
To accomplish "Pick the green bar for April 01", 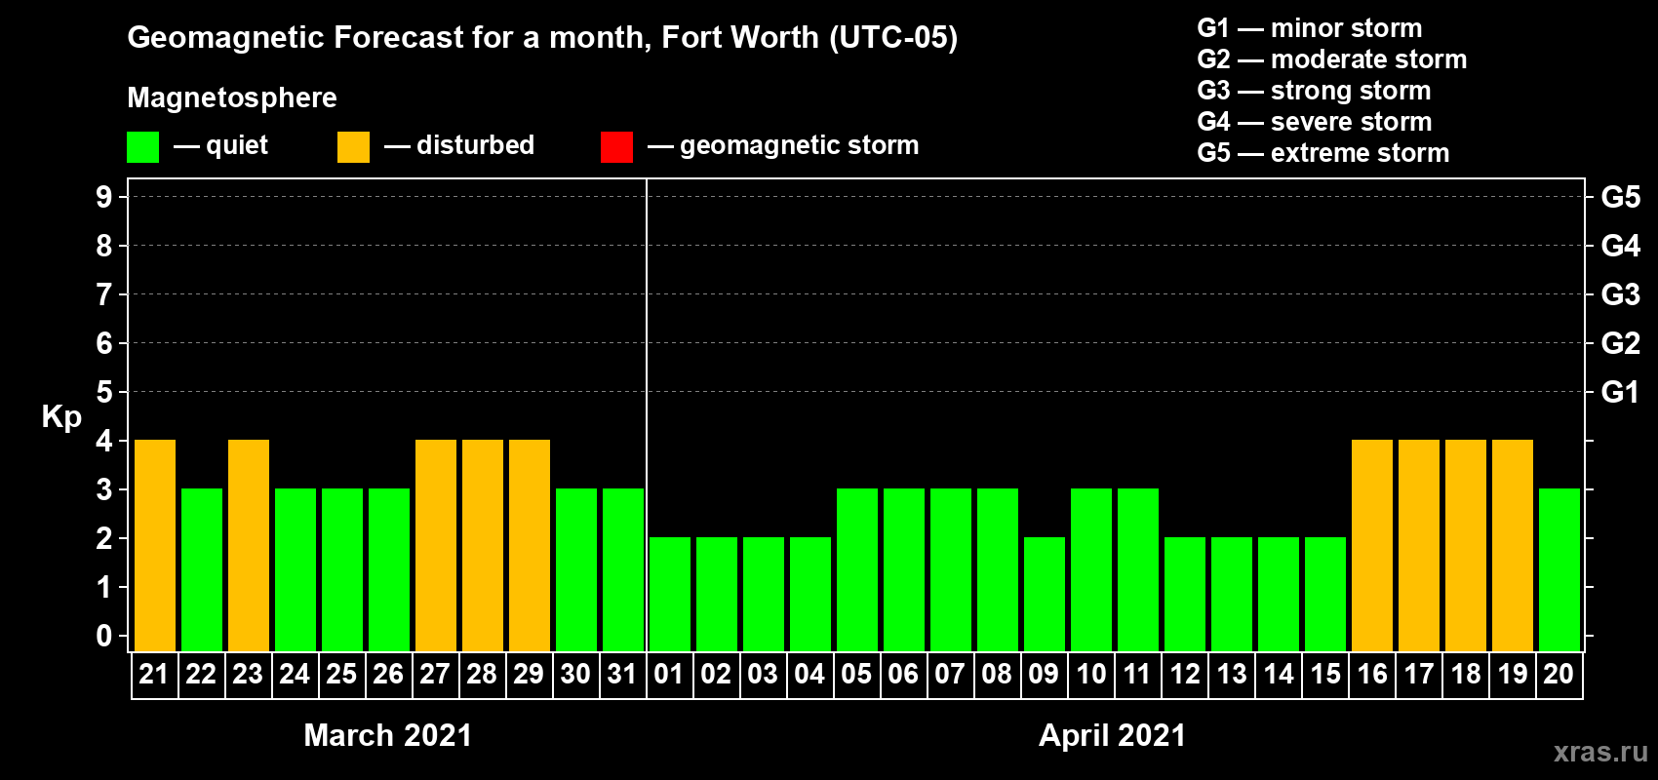I will pyautogui.click(x=670, y=594).
